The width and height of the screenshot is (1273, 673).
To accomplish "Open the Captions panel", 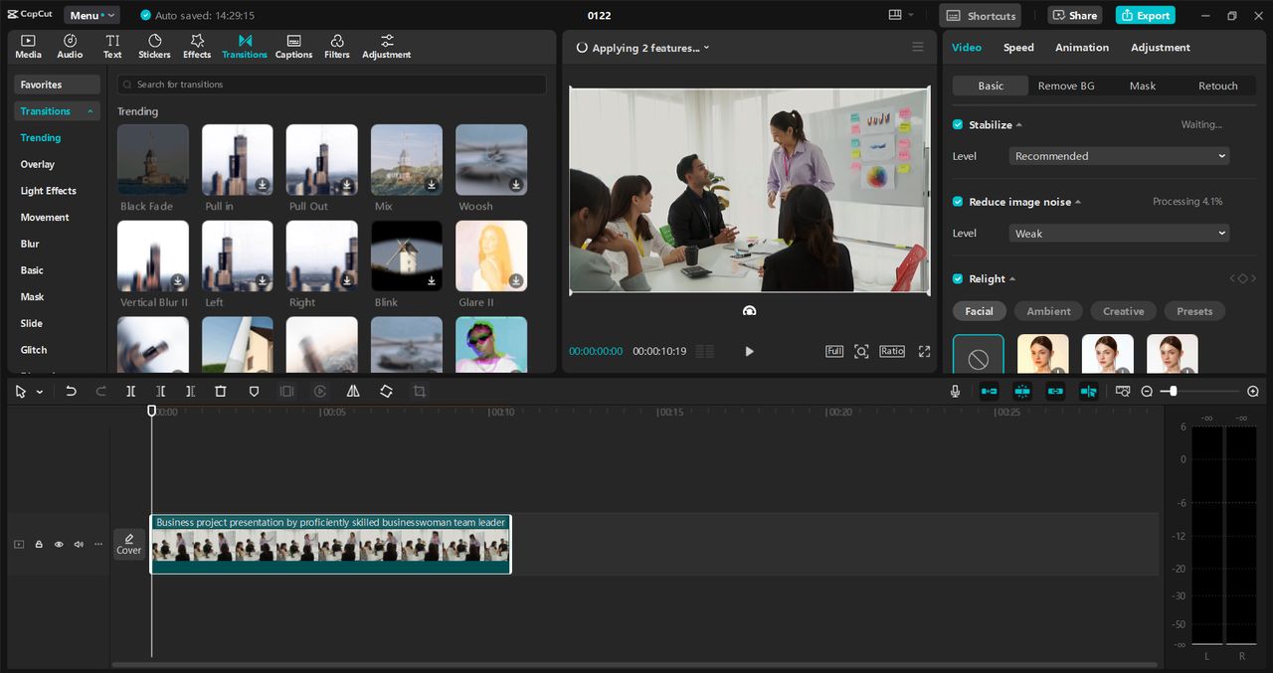I will pyautogui.click(x=293, y=47).
